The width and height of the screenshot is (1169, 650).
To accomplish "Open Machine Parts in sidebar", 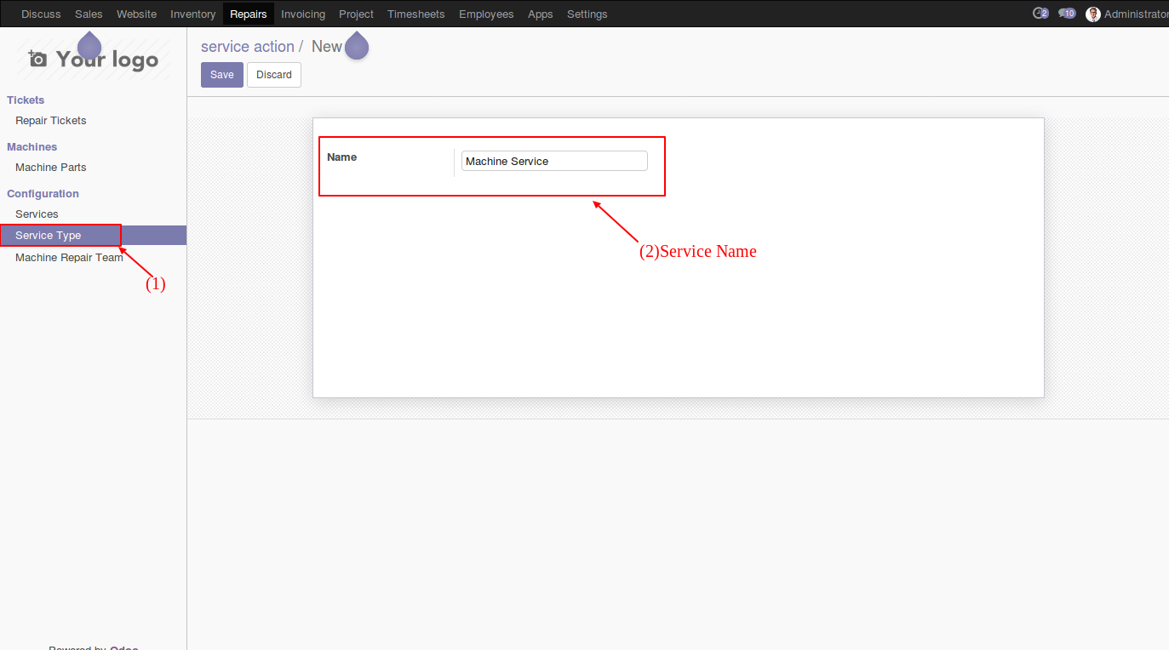I will point(51,168).
